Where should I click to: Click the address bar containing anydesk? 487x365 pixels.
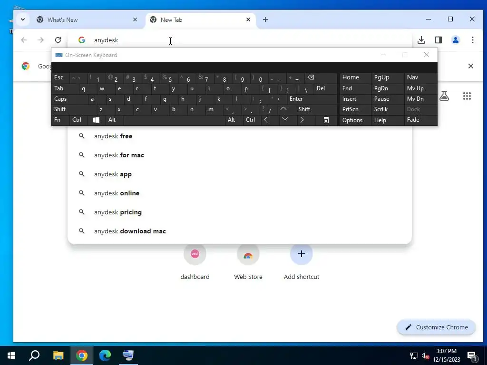240,40
